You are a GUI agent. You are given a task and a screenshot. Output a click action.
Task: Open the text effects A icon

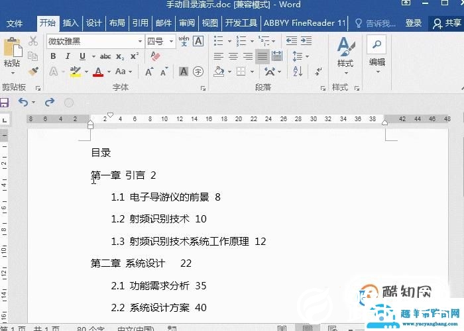click(54, 71)
